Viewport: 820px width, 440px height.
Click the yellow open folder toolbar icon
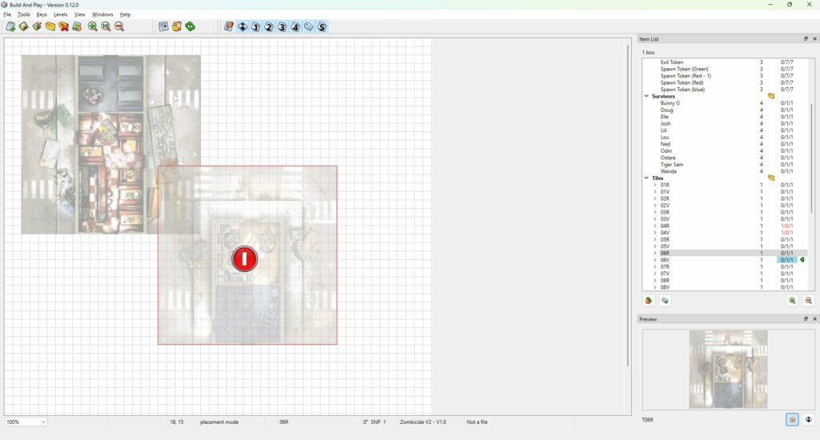(50, 26)
